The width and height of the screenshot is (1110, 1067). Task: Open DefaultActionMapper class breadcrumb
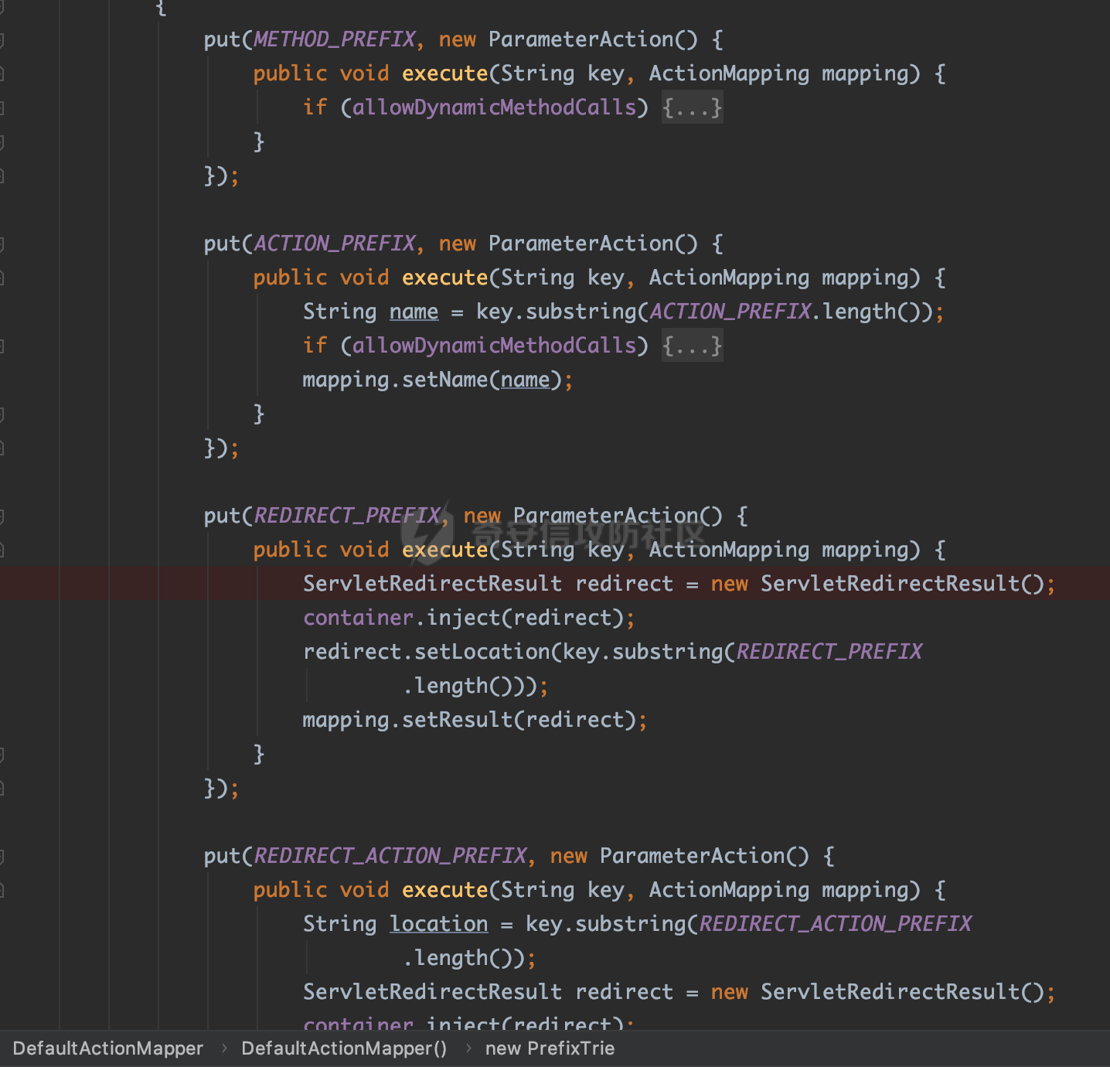(107, 1048)
